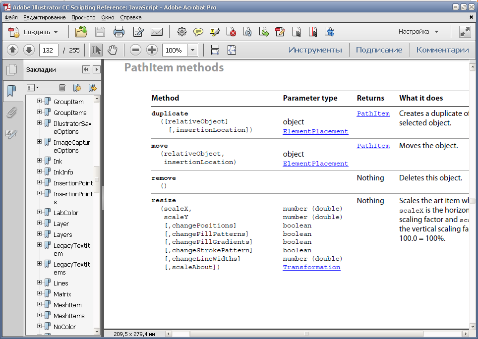478x339 pixels.
Task: Open the Инструменты pane tab
Action: [315, 50]
